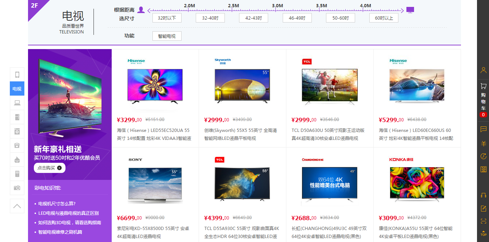Click the ¥5299.00 Hisense price
The image size is (489, 242).
(x=391, y=120)
